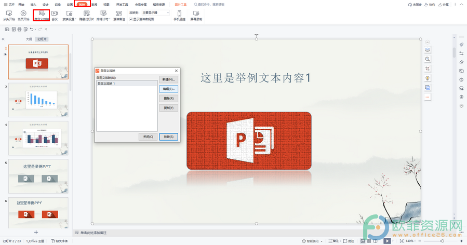Viewport: 467px width, 245px height.
Task: Click add notes area (单击此处添加备注)
Action: click(x=93, y=233)
